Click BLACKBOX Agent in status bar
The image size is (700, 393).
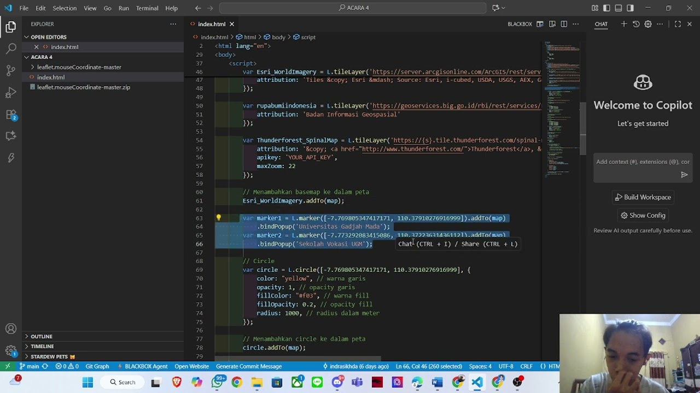coord(142,366)
